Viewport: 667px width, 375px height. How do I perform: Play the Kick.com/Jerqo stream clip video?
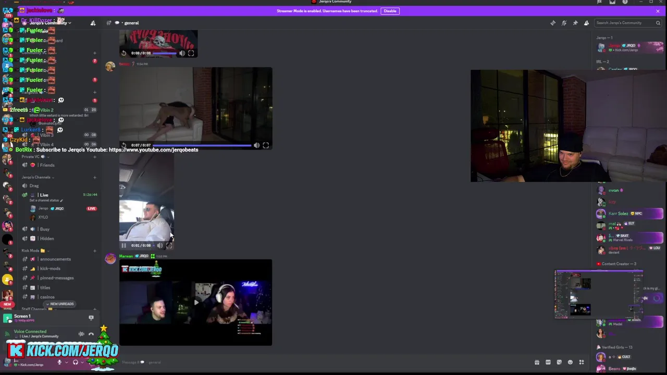pos(195,302)
